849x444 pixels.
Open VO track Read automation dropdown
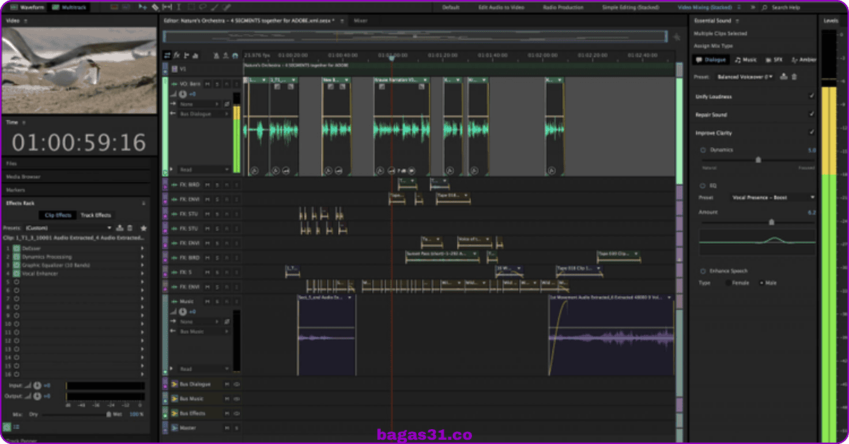point(204,170)
